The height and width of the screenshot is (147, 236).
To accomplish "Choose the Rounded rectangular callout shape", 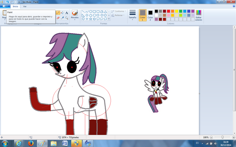I will [x=98, y=19].
